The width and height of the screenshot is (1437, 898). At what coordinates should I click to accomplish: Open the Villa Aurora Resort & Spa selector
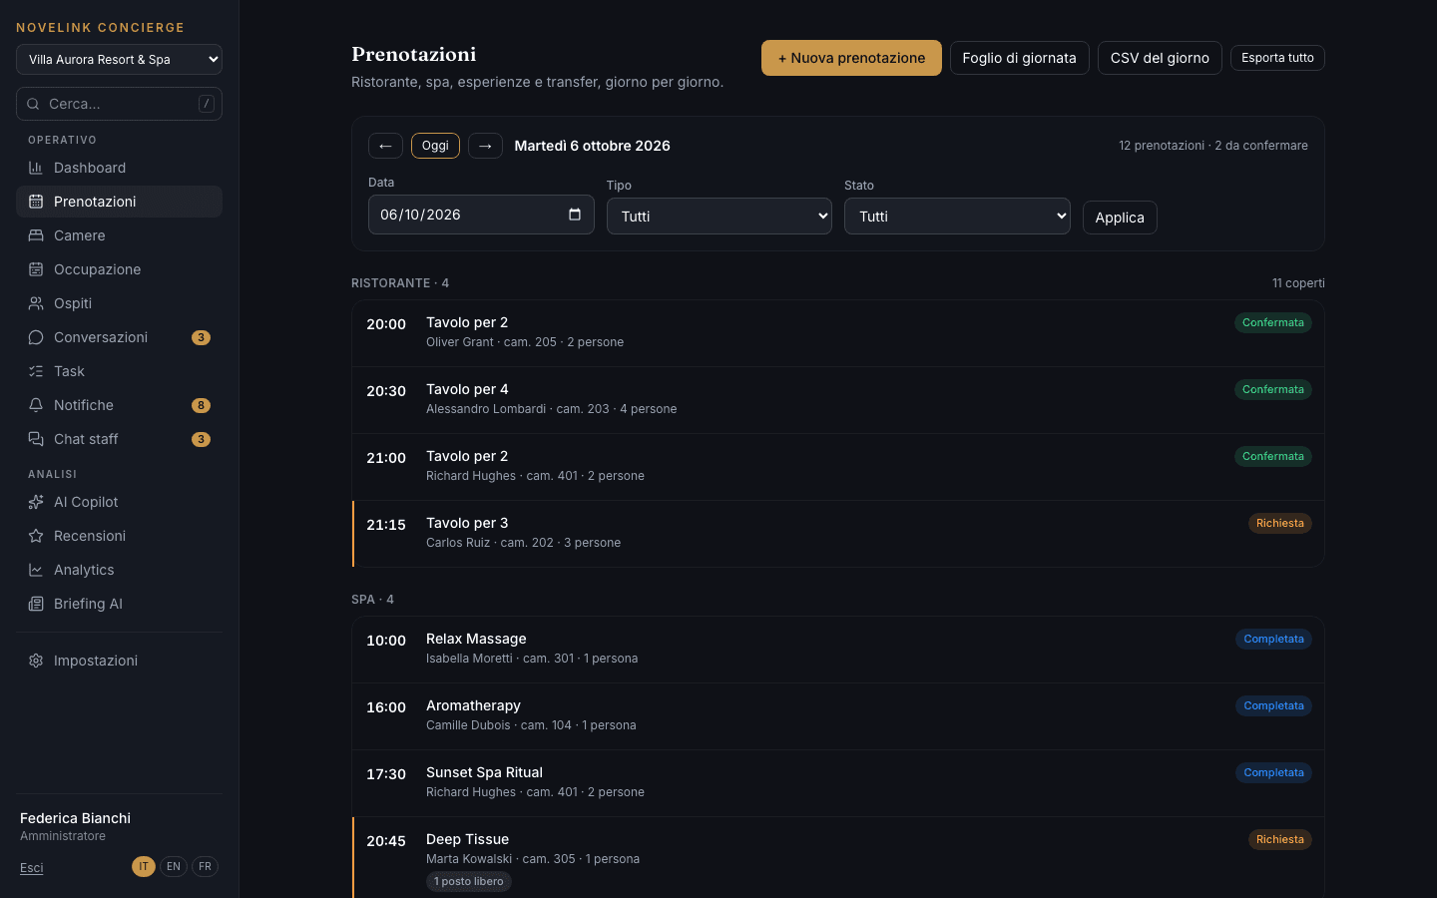click(x=119, y=59)
